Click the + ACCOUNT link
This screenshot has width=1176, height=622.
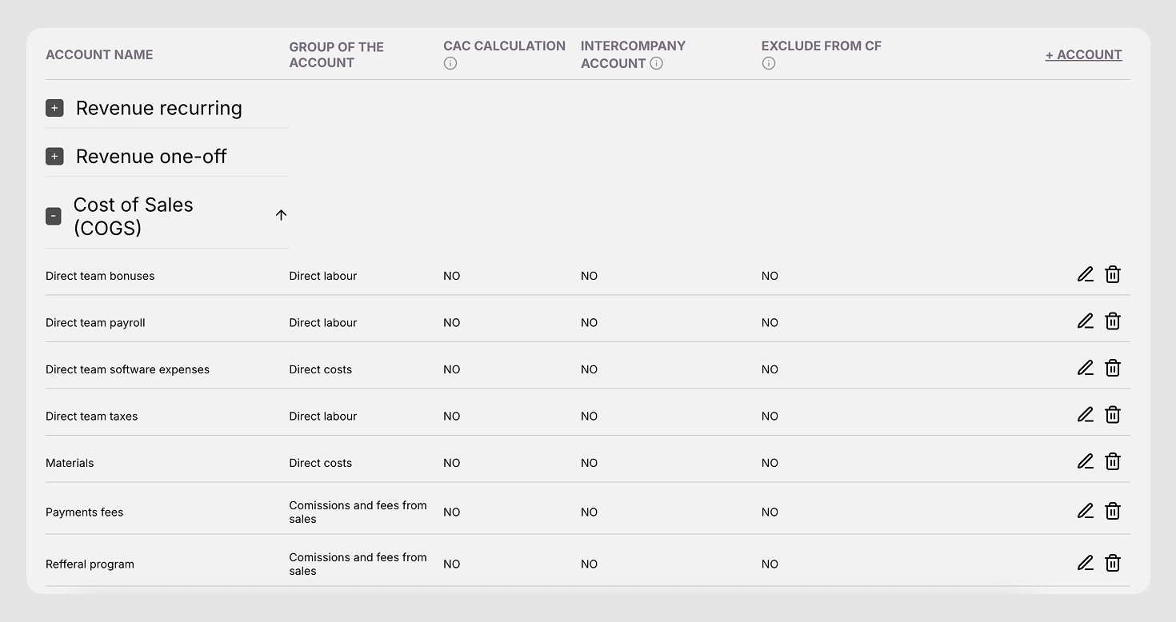[1083, 54]
